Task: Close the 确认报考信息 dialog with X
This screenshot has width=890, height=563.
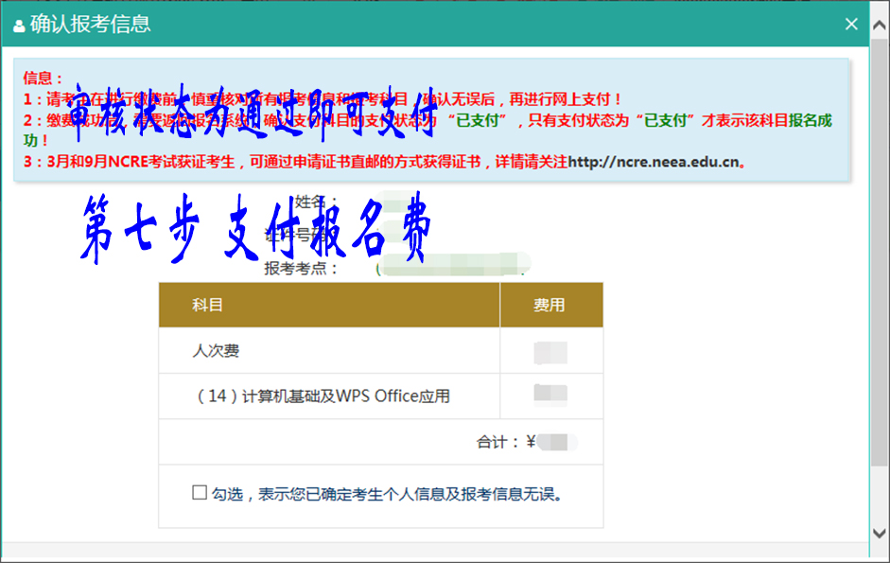Action: [x=851, y=25]
